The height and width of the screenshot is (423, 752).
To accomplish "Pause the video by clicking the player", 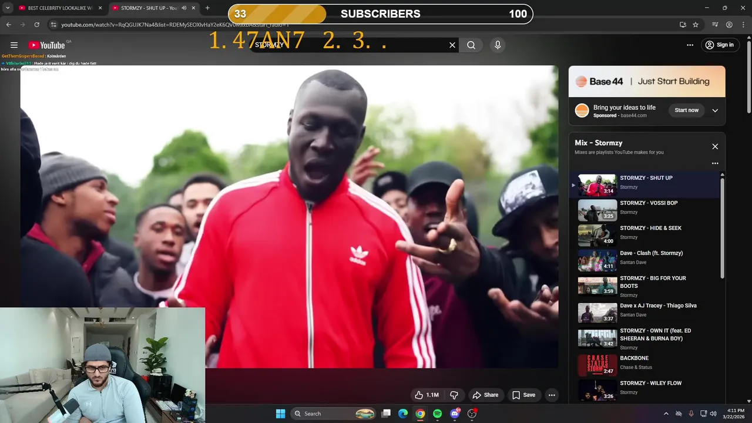I will tap(289, 217).
